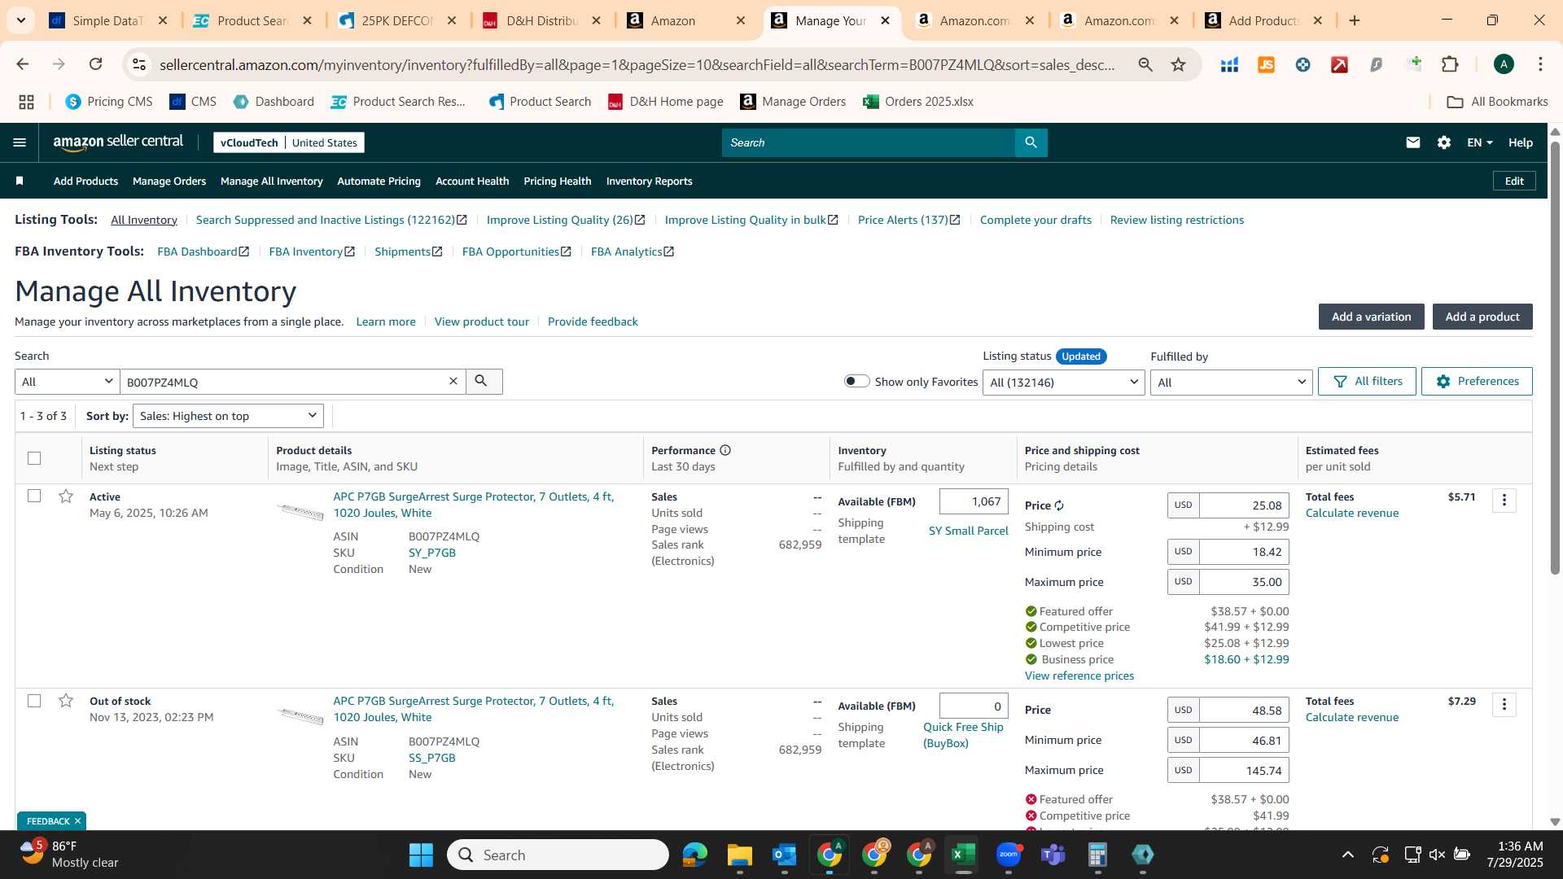Open the Seller Central hamburger menu

pos(20,142)
